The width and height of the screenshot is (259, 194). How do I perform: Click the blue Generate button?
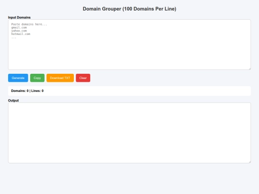pos(18,78)
